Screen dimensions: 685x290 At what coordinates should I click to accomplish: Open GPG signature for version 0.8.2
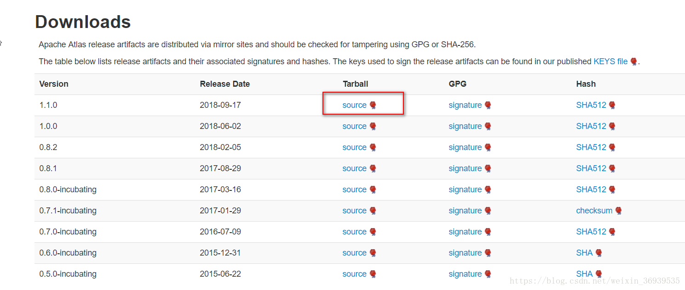[x=465, y=147]
